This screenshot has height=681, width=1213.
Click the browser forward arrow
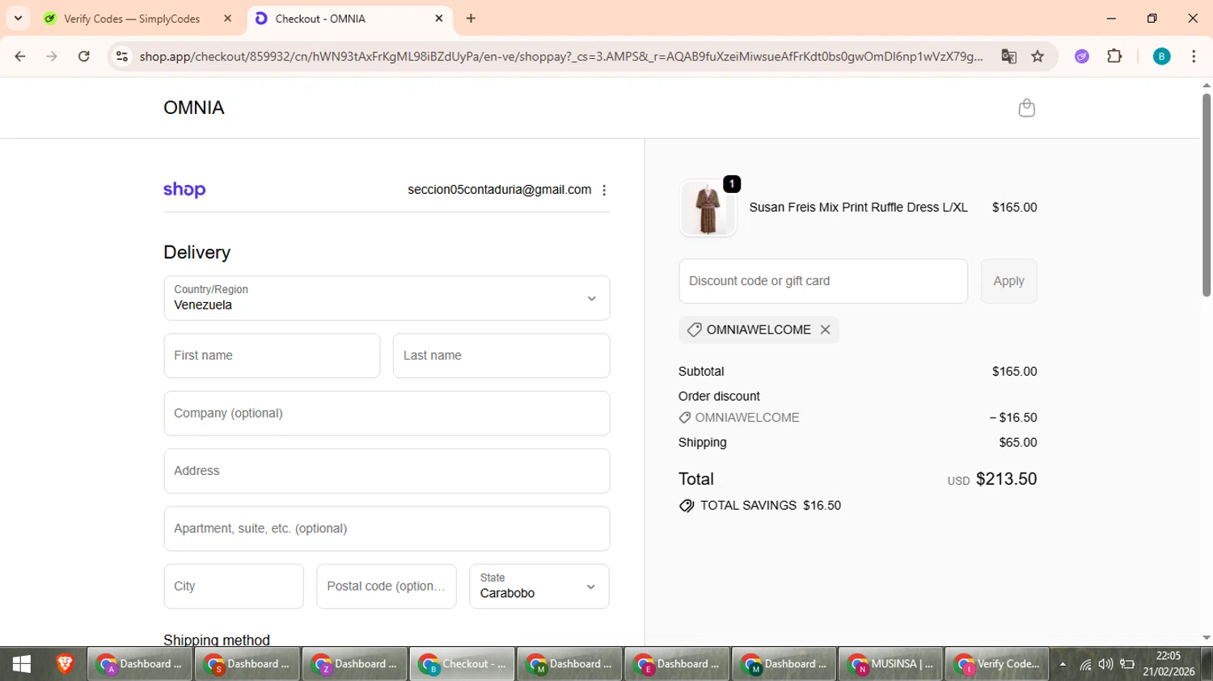(x=52, y=56)
